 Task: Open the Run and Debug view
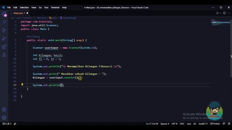(4, 39)
